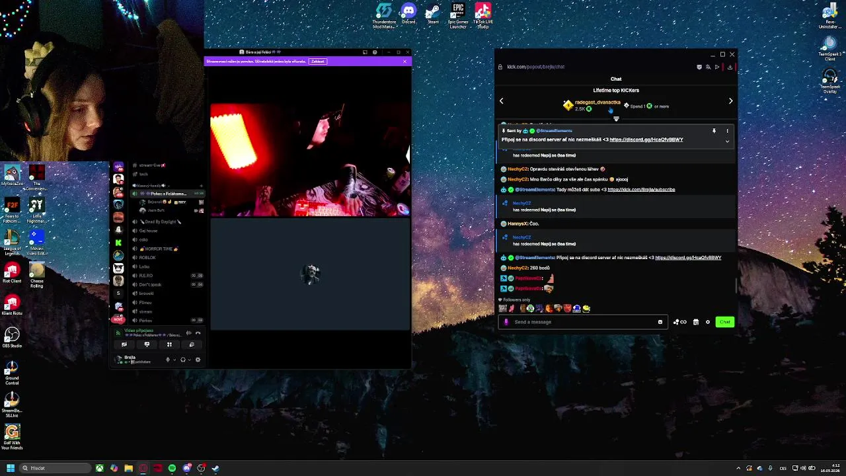Click the green Chat send button
This screenshot has height=476, width=846.
click(x=724, y=322)
